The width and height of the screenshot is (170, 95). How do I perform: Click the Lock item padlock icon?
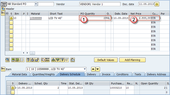pos(32,60)
